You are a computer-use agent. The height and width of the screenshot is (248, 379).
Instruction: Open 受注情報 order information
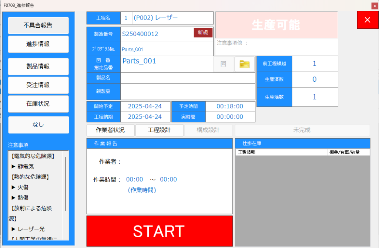click(x=38, y=85)
